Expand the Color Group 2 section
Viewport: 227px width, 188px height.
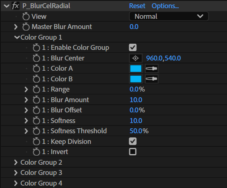pos(16,162)
